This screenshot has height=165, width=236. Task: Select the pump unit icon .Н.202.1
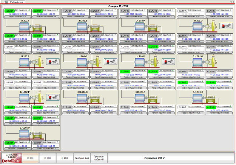(x=32, y=27)
